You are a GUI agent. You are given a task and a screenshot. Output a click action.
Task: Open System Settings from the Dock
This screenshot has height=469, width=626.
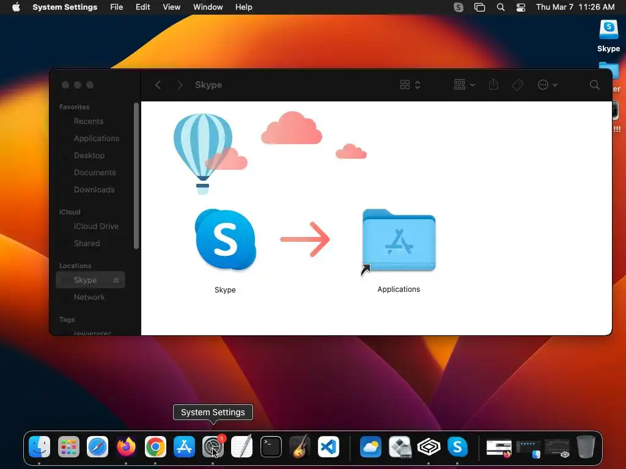213,446
